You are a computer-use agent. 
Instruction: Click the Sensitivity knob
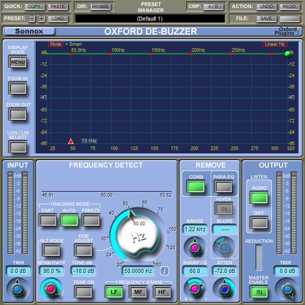click(51, 288)
